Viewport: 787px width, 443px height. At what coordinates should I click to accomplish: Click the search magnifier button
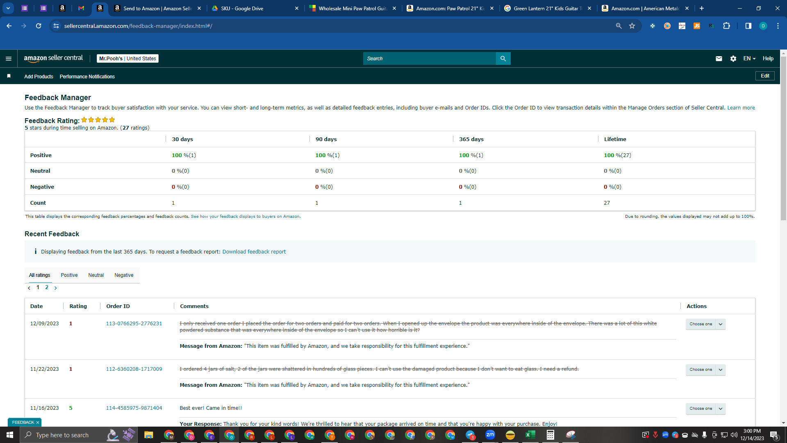pyautogui.click(x=503, y=59)
